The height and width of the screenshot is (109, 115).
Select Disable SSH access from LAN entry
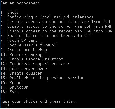coord(56,31)
